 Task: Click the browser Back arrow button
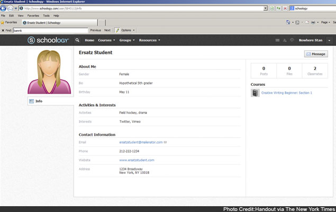click(x=4, y=8)
